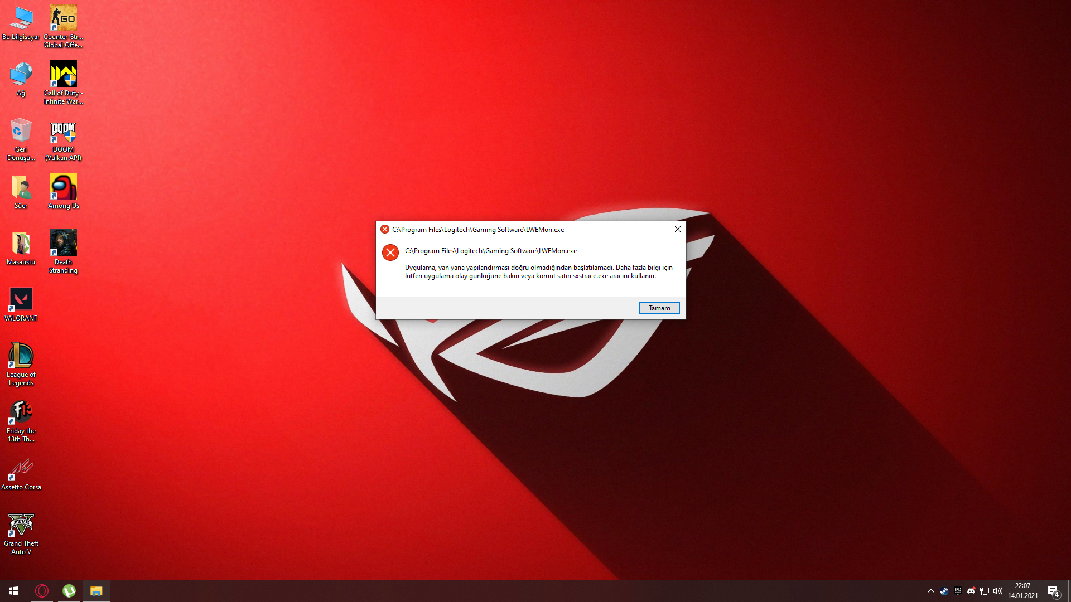
Task: Open the Epic Games tray icon
Action: point(958,591)
